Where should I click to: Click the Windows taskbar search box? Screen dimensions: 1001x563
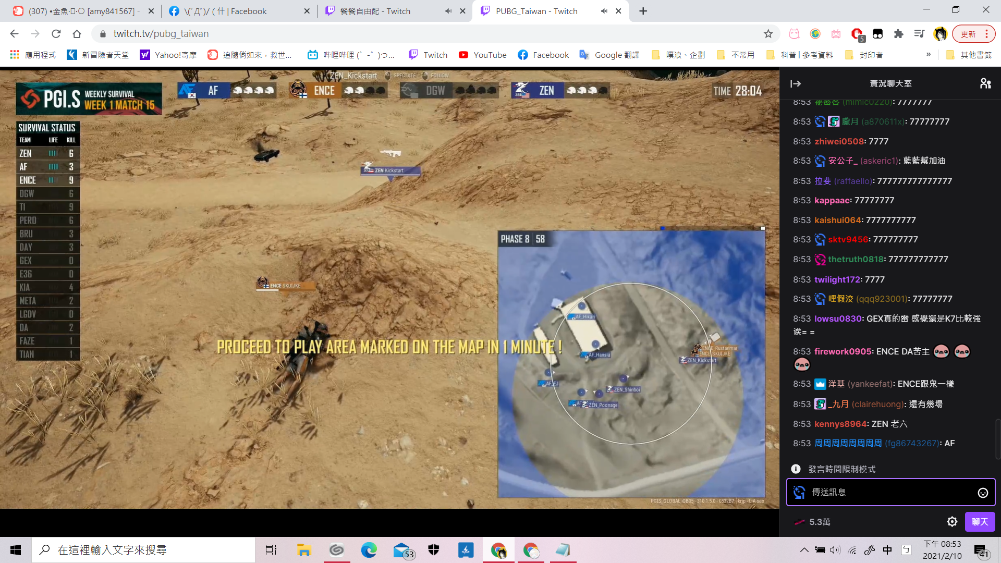pos(143,550)
